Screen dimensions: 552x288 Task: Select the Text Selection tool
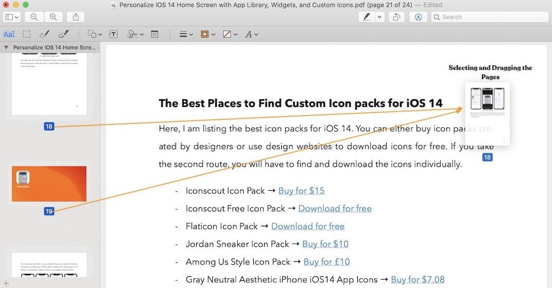coord(9,34)
